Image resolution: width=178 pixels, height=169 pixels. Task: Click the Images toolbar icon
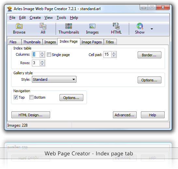pos(92,29)
